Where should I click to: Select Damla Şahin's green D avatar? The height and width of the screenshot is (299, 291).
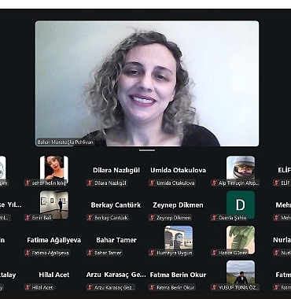tap(241, 205)
